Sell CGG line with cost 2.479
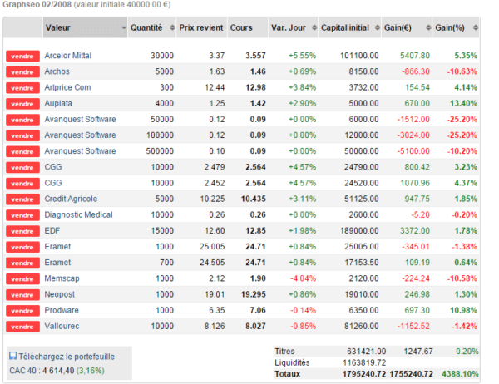Screen dimensions: 499x384 pyautogui.click(x=22, y=167)
